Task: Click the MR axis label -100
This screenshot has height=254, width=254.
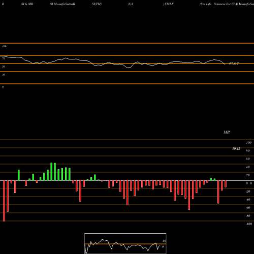Action: [x=249, y=224]
